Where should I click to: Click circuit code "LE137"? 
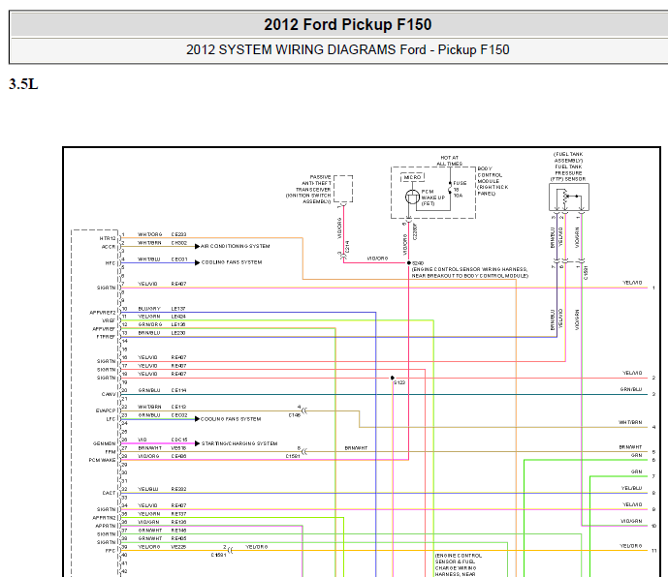(178, 309)
